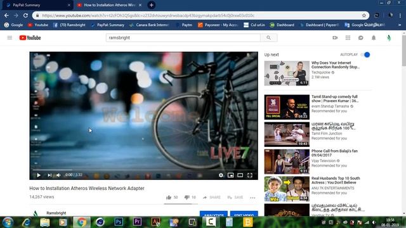Dislike the video with thumbs down
Screen dimensions: 406x228
tap(190, 197)
